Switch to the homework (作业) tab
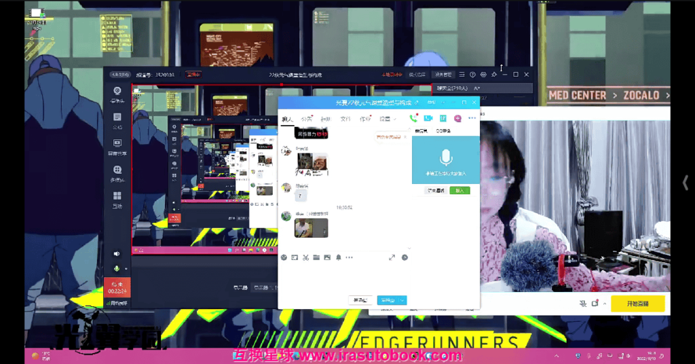Viewport: 695px width, 364px height. point(364,119)
